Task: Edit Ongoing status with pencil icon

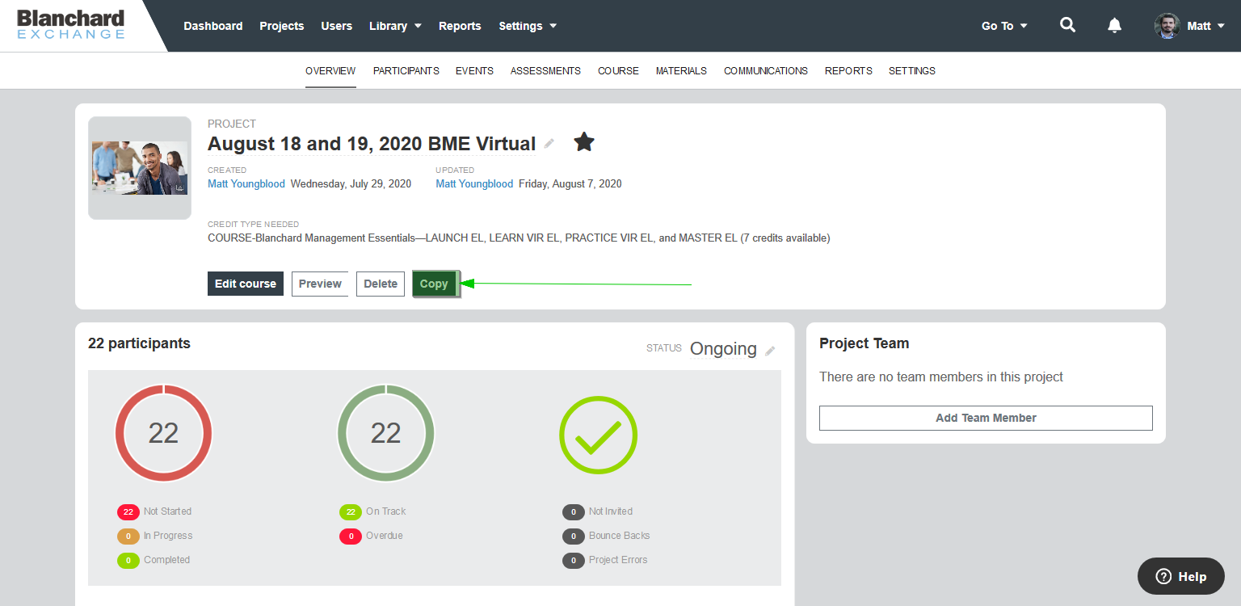Action: point(770,351)
